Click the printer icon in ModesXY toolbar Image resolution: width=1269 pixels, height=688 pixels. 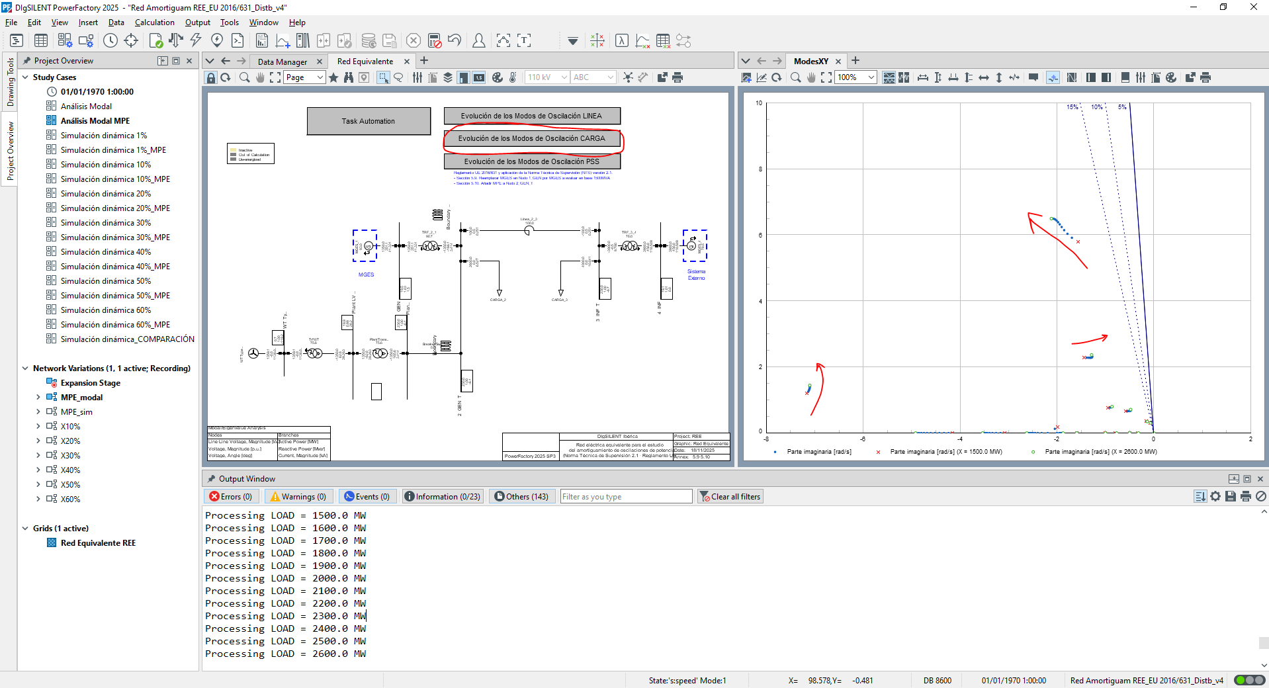(x=1205, y=77)
